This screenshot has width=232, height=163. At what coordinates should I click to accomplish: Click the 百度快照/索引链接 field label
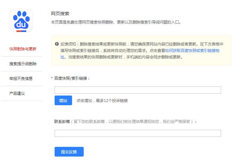point(72,78)
